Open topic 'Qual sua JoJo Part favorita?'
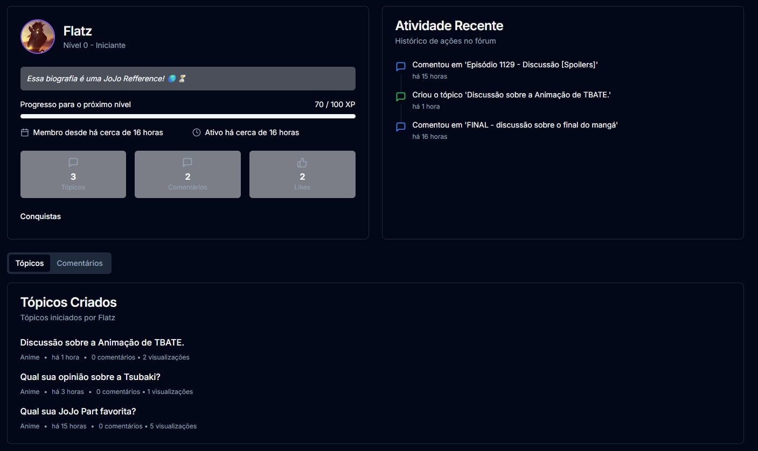 tap(78, 411)
